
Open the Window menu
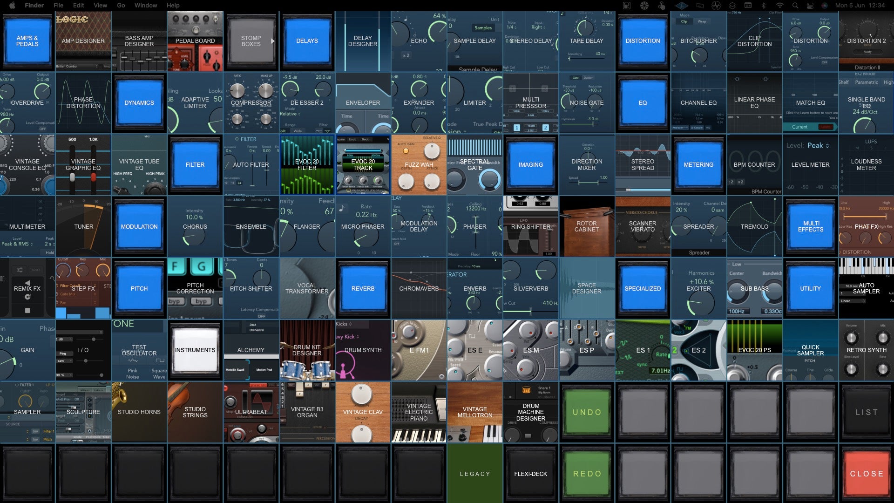point(146,5)
